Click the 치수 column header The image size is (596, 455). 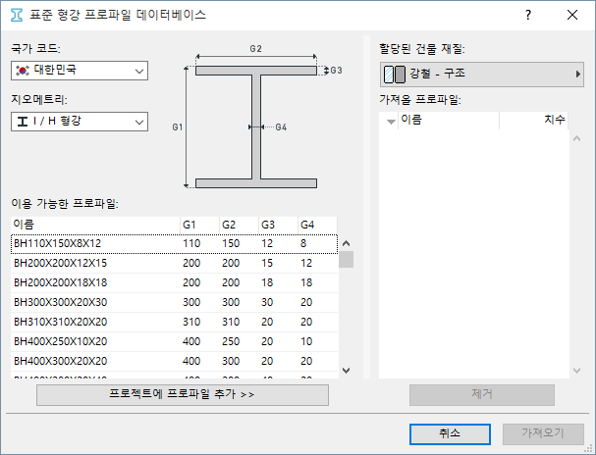point(534,121)
